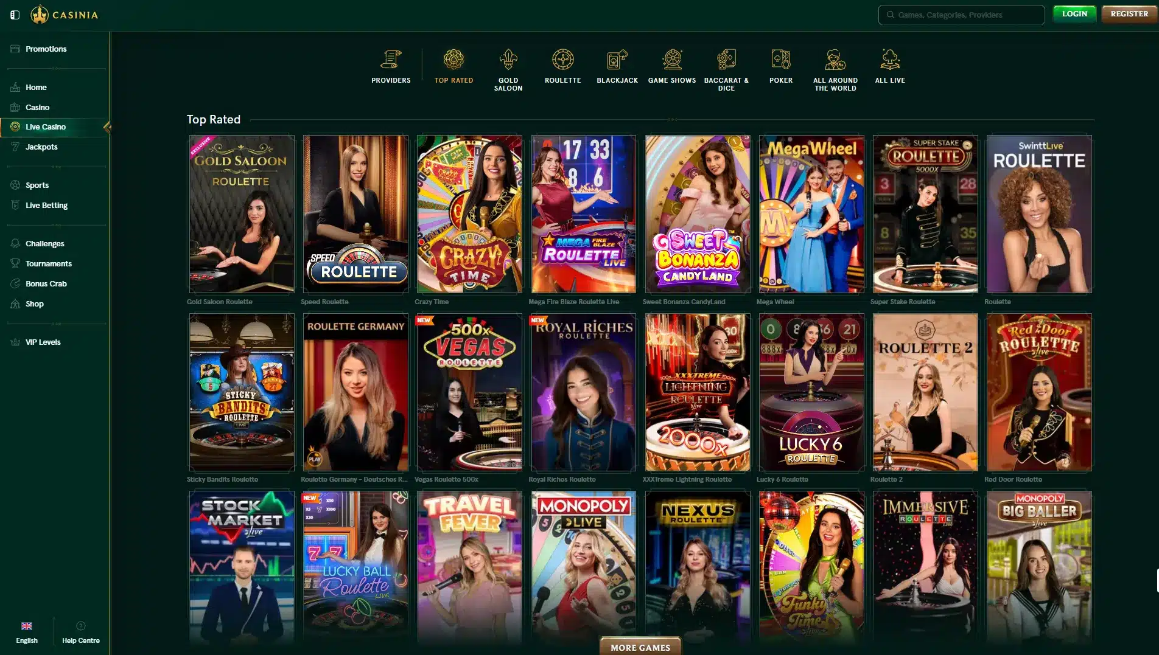Click the Casinia crown logo
The height and width of the screenshot is (655, 1159).
40,15
